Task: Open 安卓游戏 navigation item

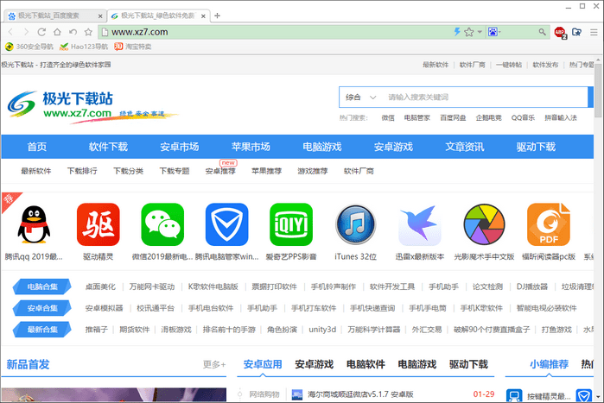Action: tap(393, 147)
